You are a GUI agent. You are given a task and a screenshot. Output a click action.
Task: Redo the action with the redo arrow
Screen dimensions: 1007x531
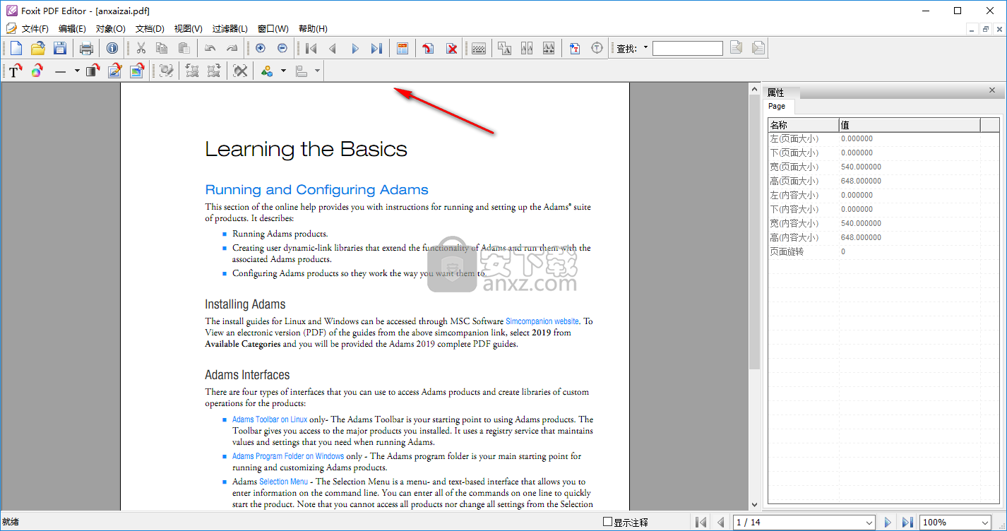click(232, 48)
